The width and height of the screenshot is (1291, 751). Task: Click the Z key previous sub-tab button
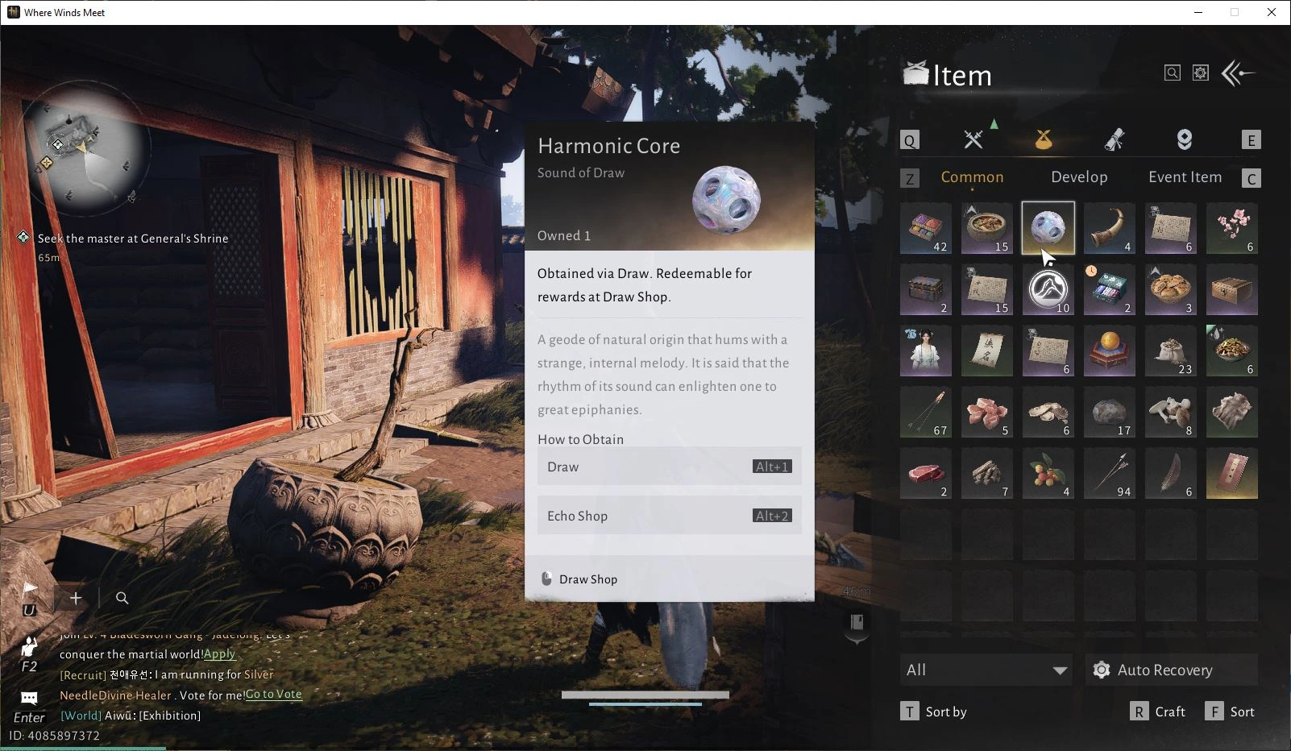(910, 178)
